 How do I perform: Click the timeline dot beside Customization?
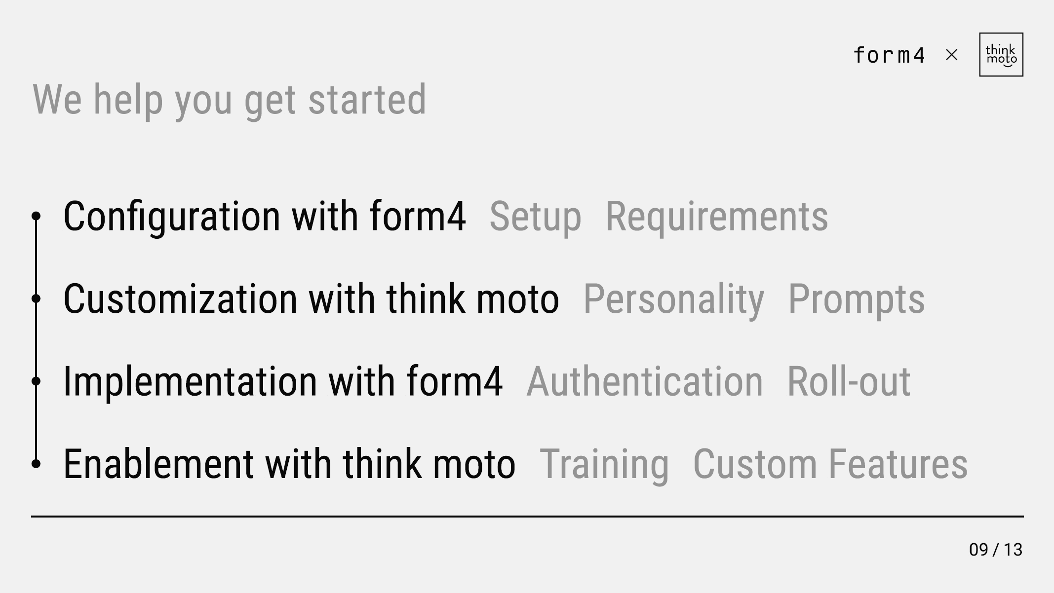(36, 298)
